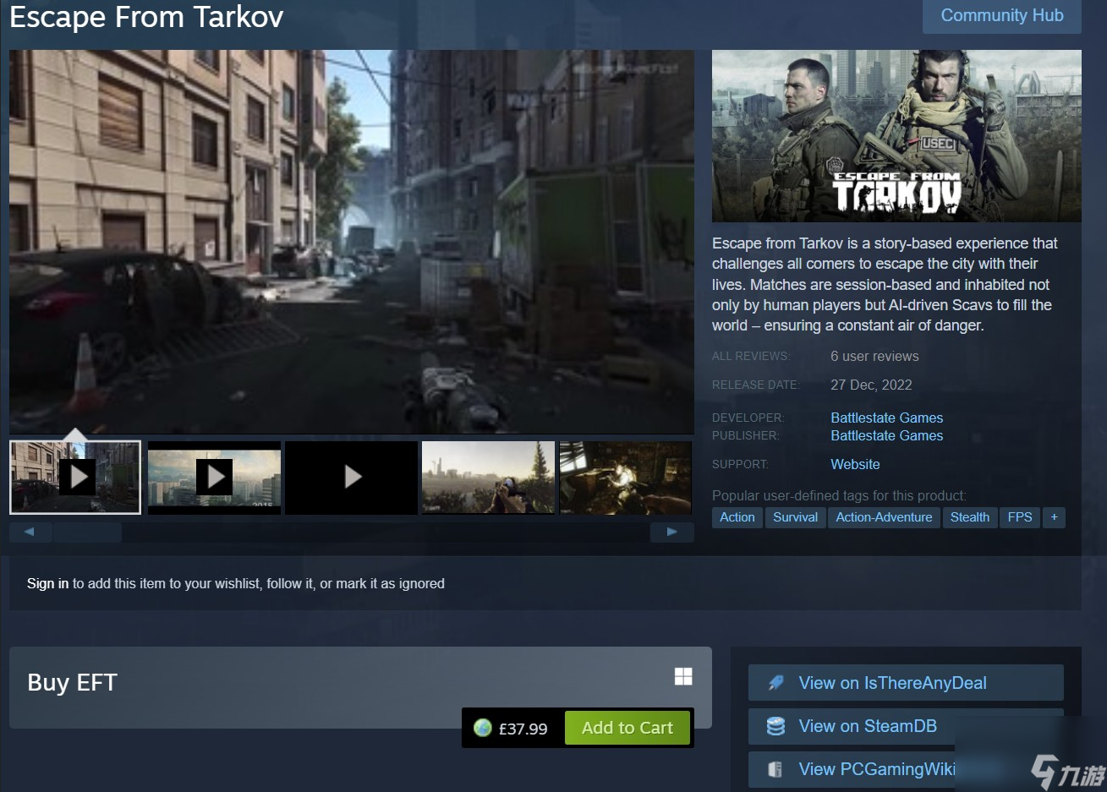
Task: Click the globe icon beside the price
Action: [x=483, y=728]
